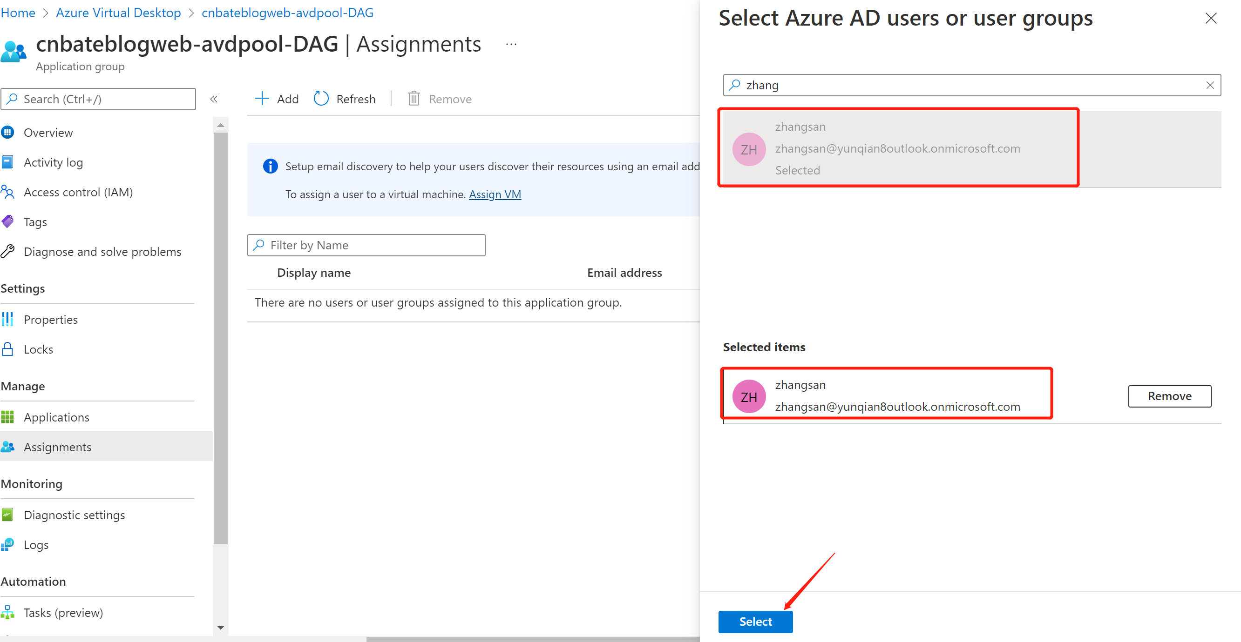The image size is (1241, 642).
Task: Click the Locks padlock icon
Action: [x=7, y=349]
